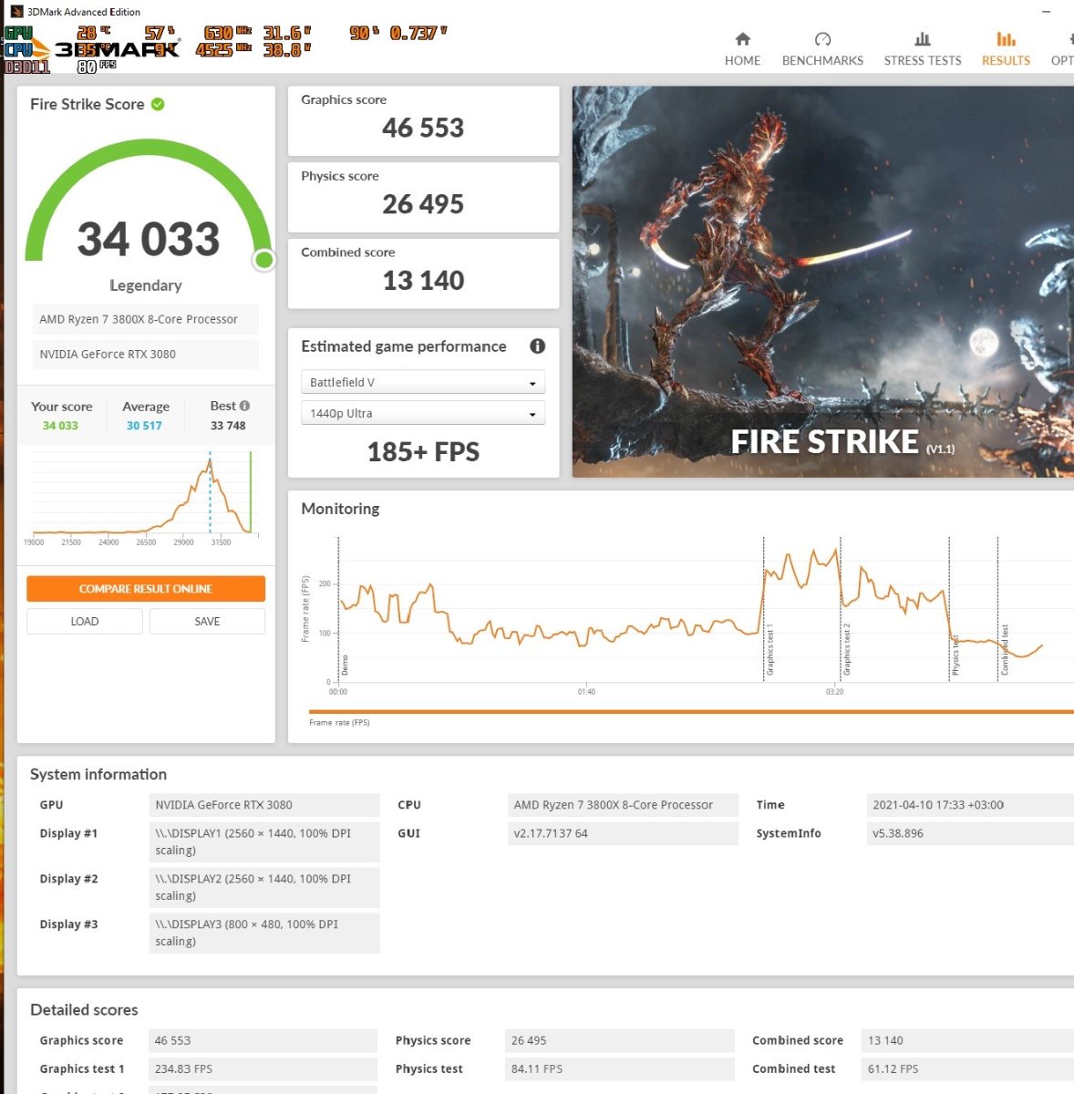1074x1094 pixels.
Task: Open the 1440p Ultra resolution dropdown
Action: coord(422,413)
